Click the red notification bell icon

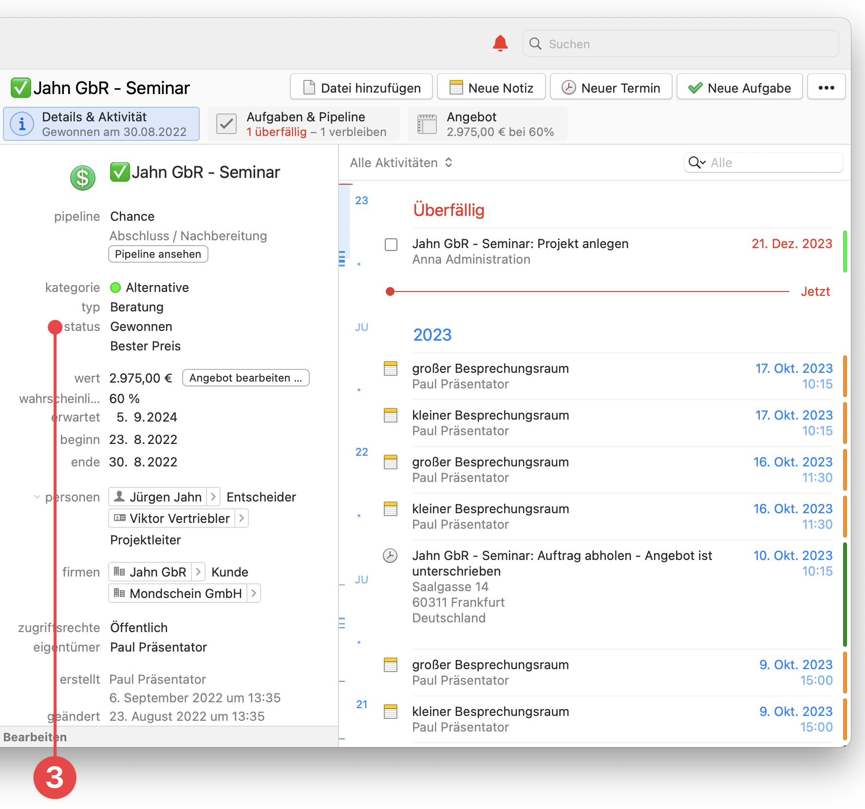point(500,43)
